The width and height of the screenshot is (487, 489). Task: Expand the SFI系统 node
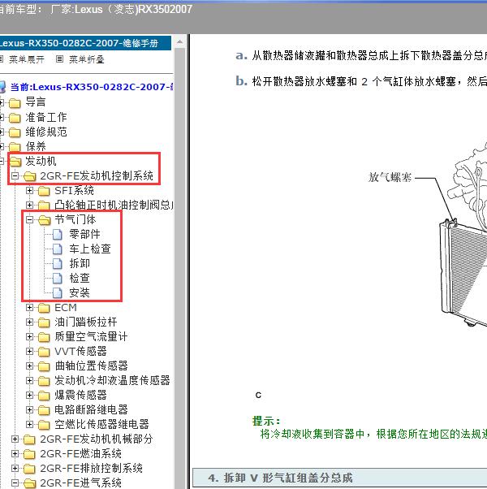click(x=29, y=190)
